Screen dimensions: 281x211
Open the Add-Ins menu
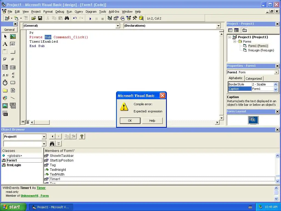tap(114, 12)
